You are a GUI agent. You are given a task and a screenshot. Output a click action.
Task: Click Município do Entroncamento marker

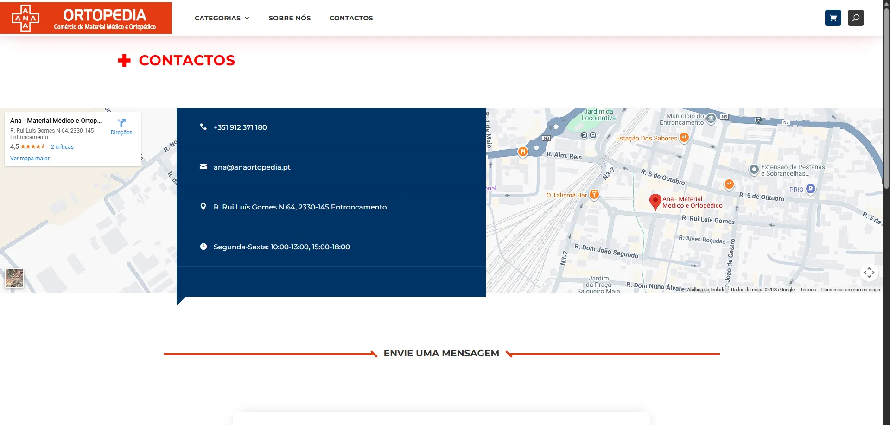[x=711, y=119]
